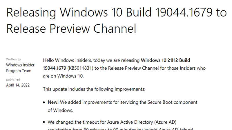The height and width of the screenshot is (130, 232).
Task: Click the "published" label
Action: [13, 79]
